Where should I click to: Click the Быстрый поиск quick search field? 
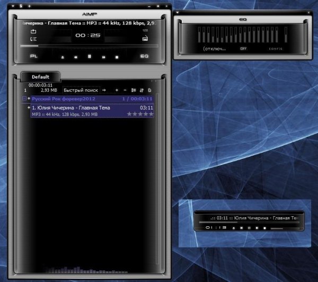click(81, 90)
